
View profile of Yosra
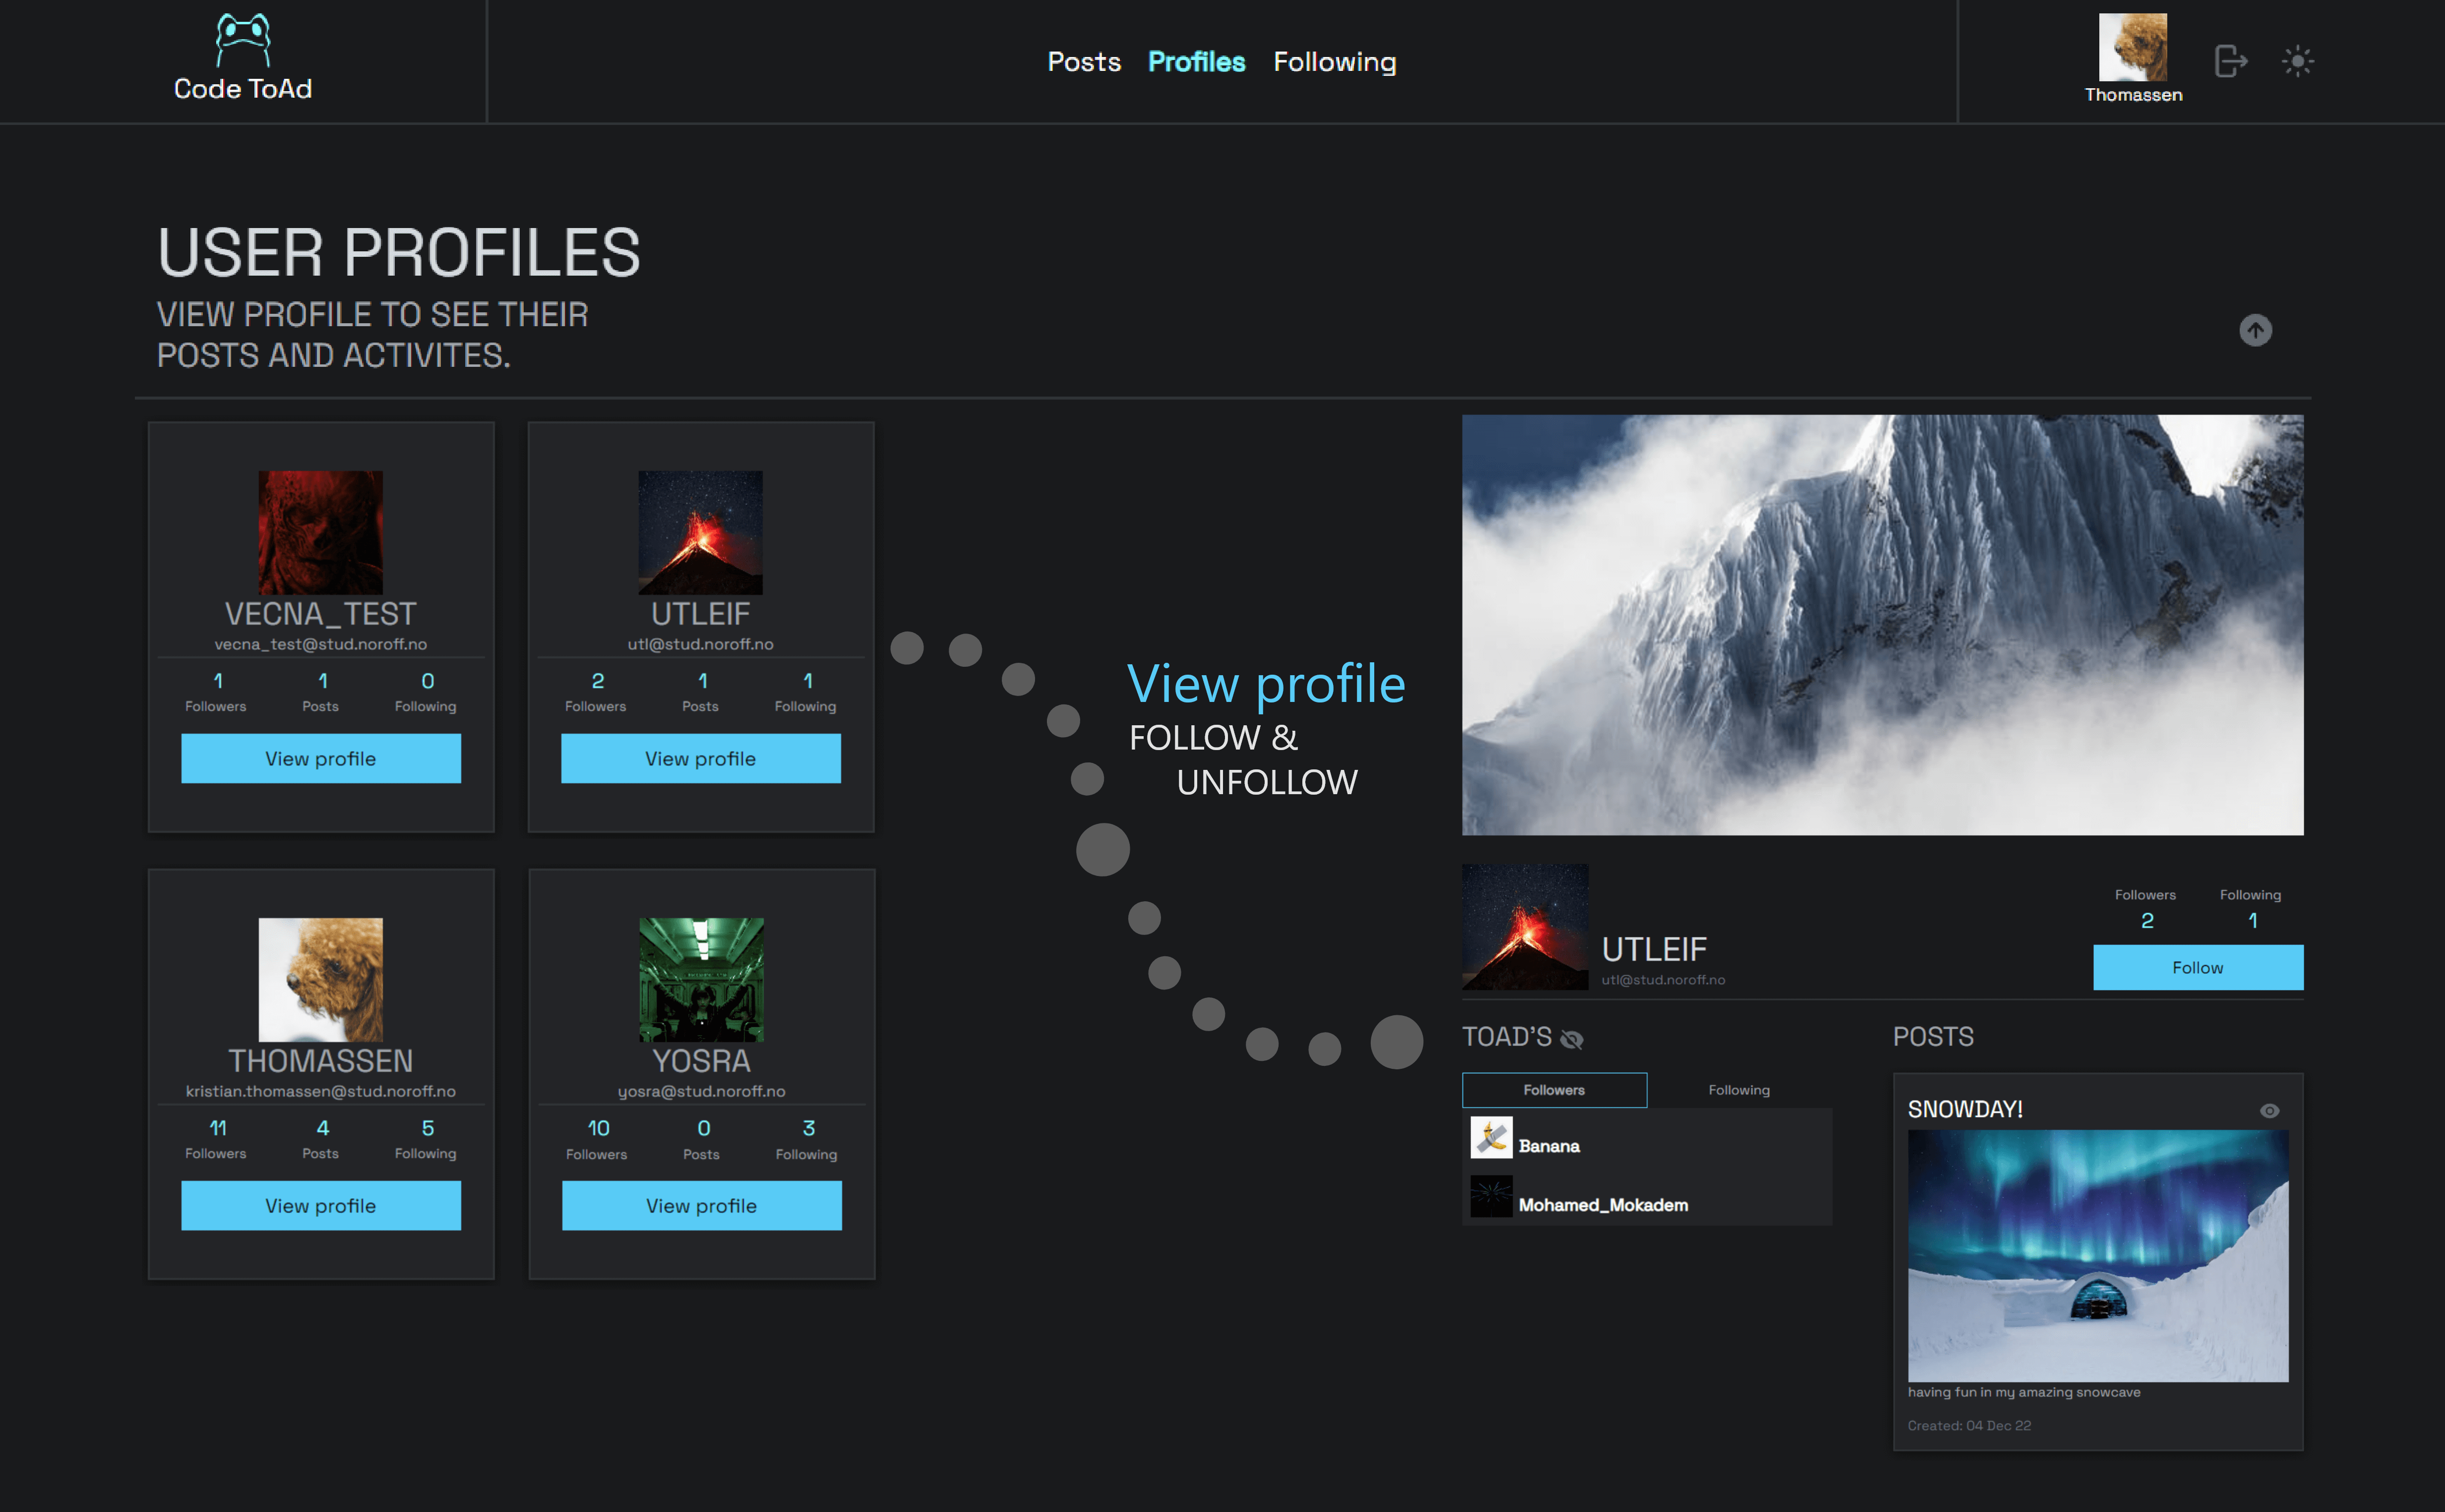point(701,1206)
